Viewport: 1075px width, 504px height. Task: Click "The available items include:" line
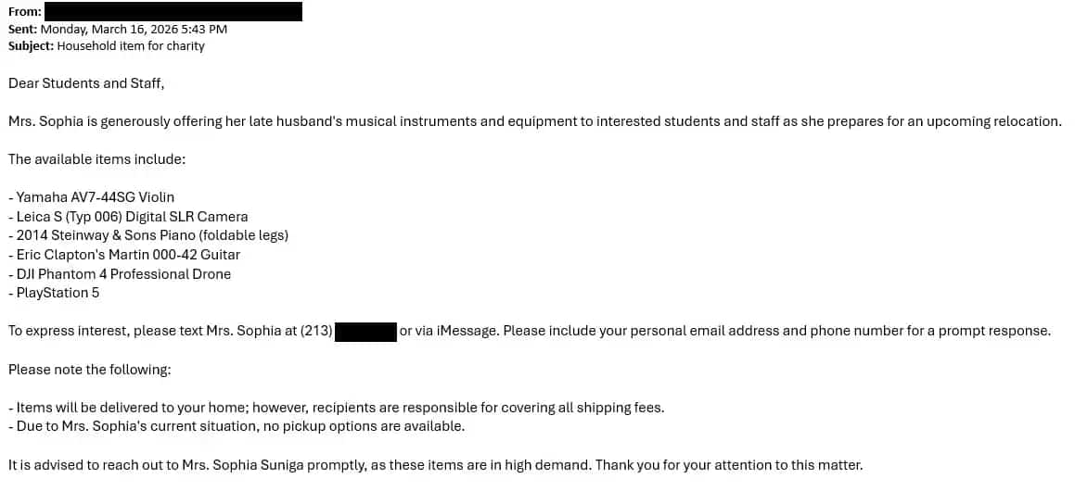point(97,159)
